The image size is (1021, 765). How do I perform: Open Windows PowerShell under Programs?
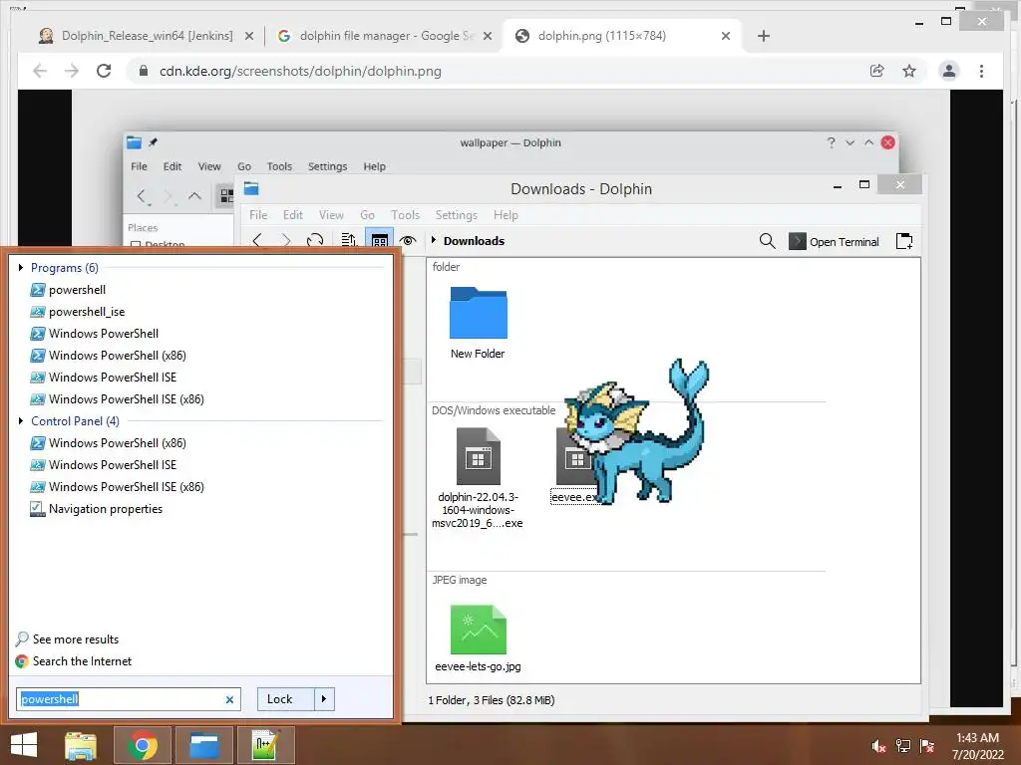coord(95,333)
